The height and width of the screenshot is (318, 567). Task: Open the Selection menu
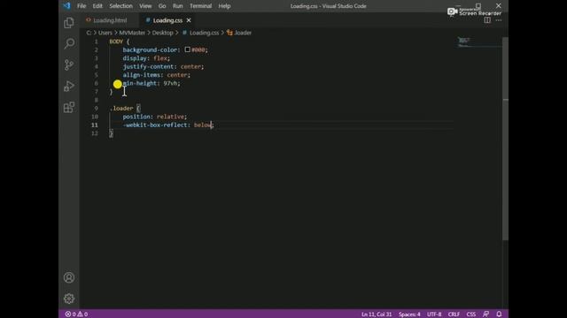click(120, 6)
